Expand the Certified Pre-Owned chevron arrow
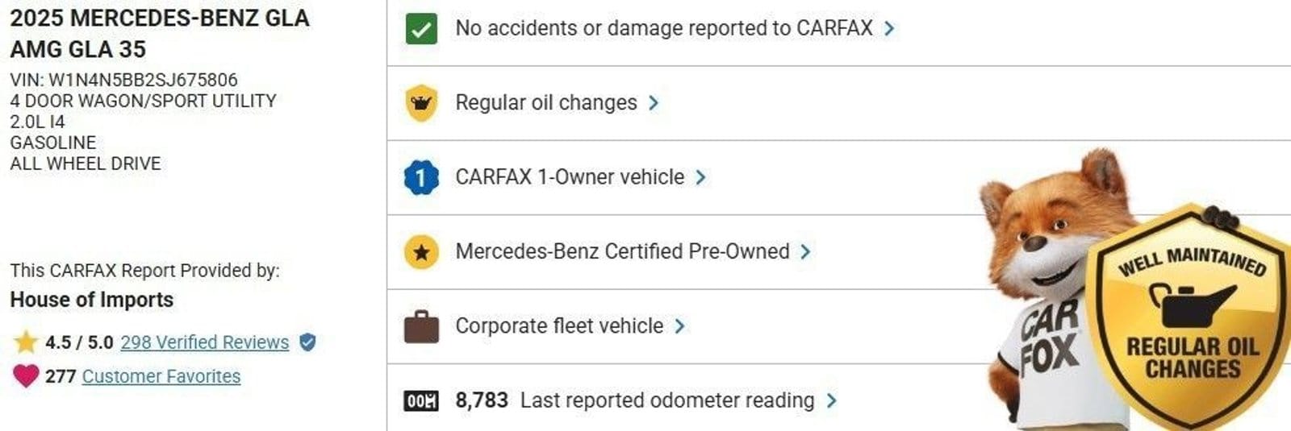The image size is (1291, 431). pos(805,252)
